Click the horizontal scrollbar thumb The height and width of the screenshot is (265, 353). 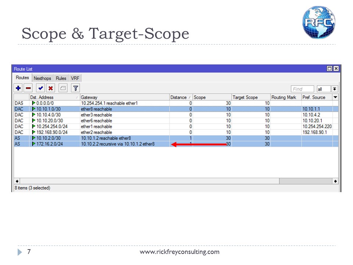point(150,181)
